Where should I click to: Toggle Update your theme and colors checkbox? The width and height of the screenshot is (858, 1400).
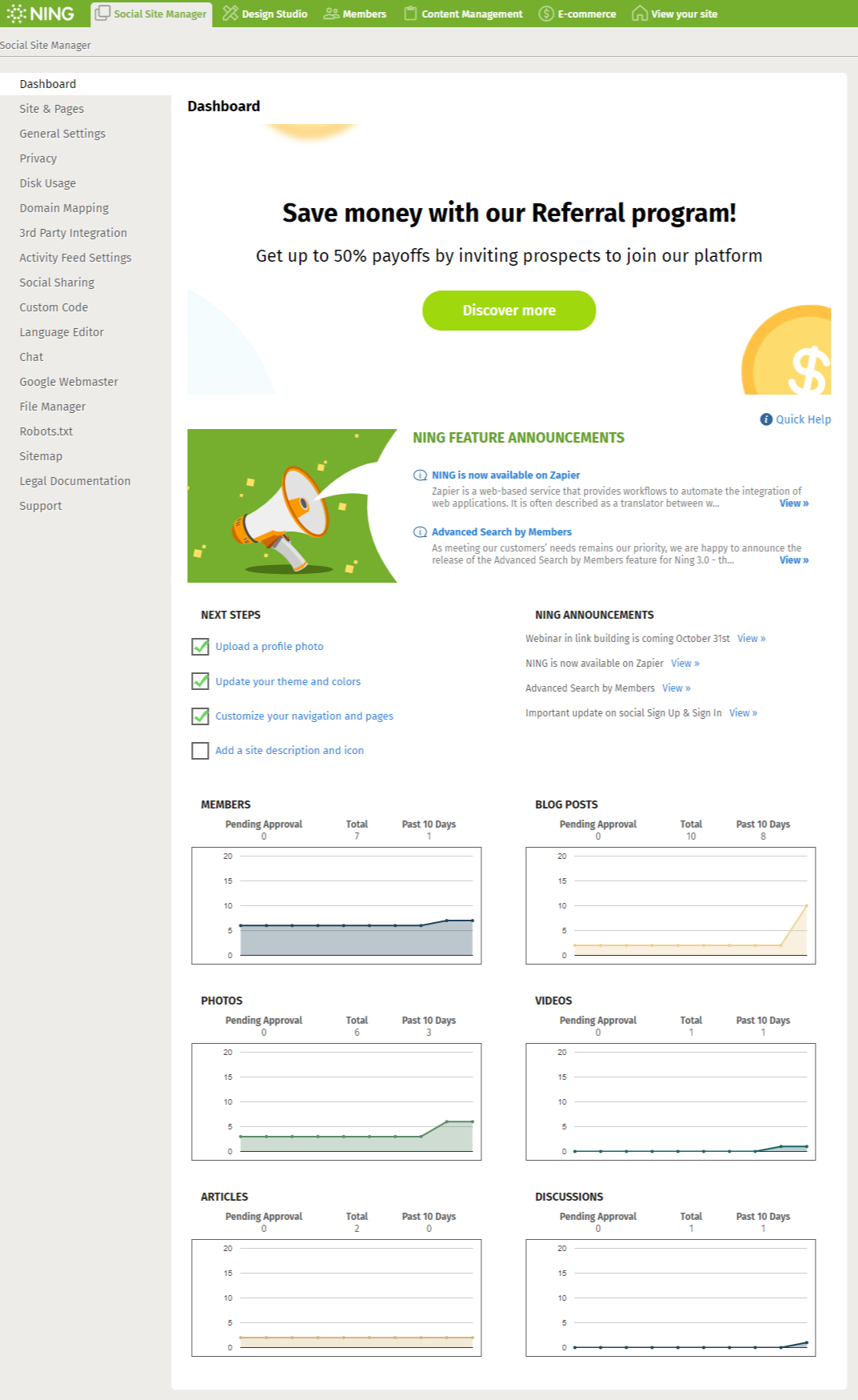[201, 681]
